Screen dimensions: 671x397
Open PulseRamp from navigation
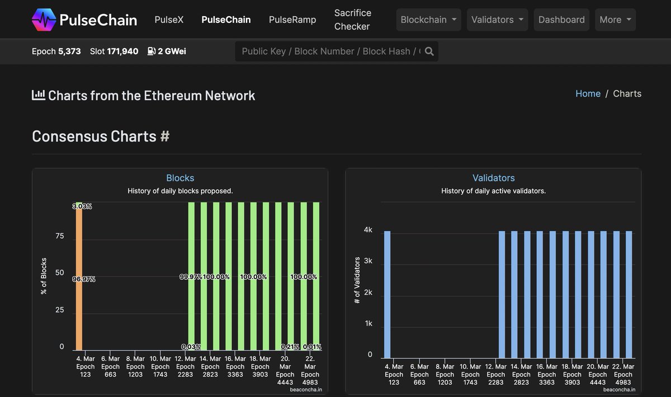point(292,20)
